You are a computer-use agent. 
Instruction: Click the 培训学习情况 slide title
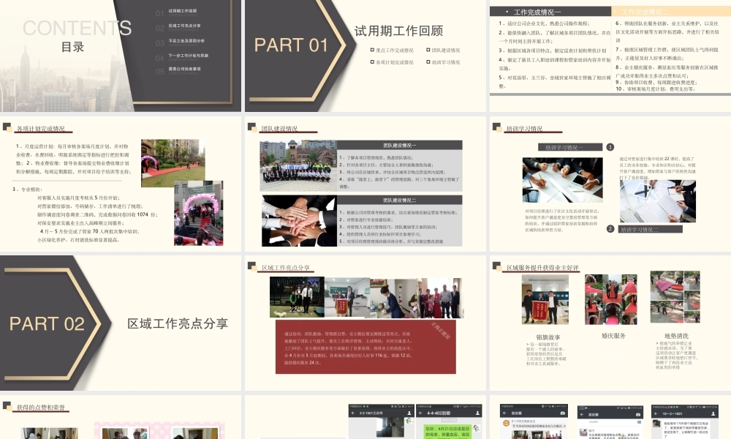click(x=524, y=128)
